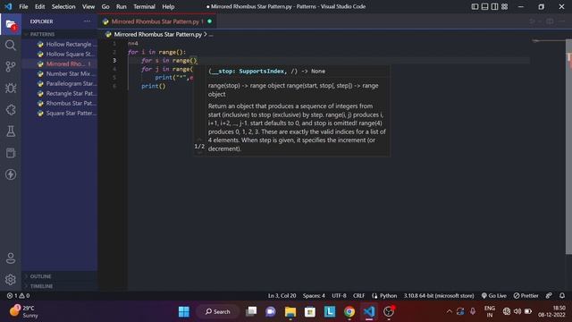The height and width of the screenshot is (322, 572).
Task: Click the editor vertical scrollbar
Action: click(x=568, y=146)
